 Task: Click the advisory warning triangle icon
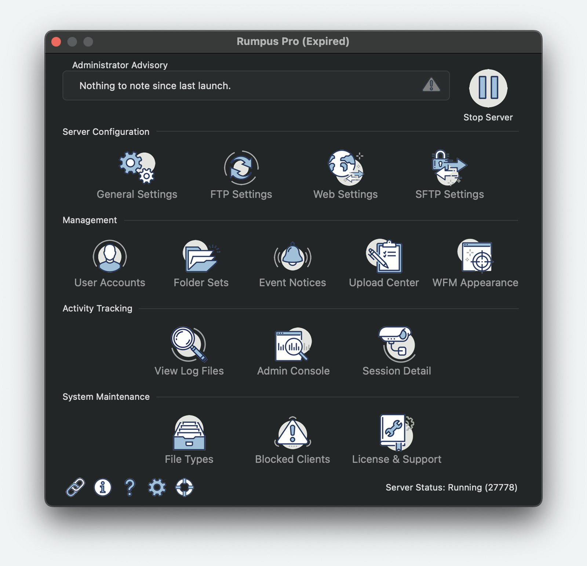431,85
